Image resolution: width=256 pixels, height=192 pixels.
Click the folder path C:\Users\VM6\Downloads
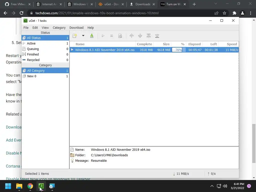tap(109, 155)
